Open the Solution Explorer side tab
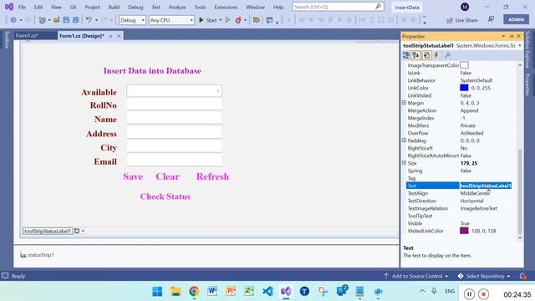Image resolution: width=535 pixels, height=301 pixels. (x=527, y=49)
